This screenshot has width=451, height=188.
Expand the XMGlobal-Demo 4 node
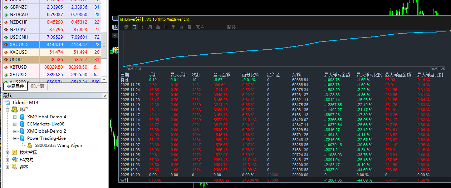[15, 117]
